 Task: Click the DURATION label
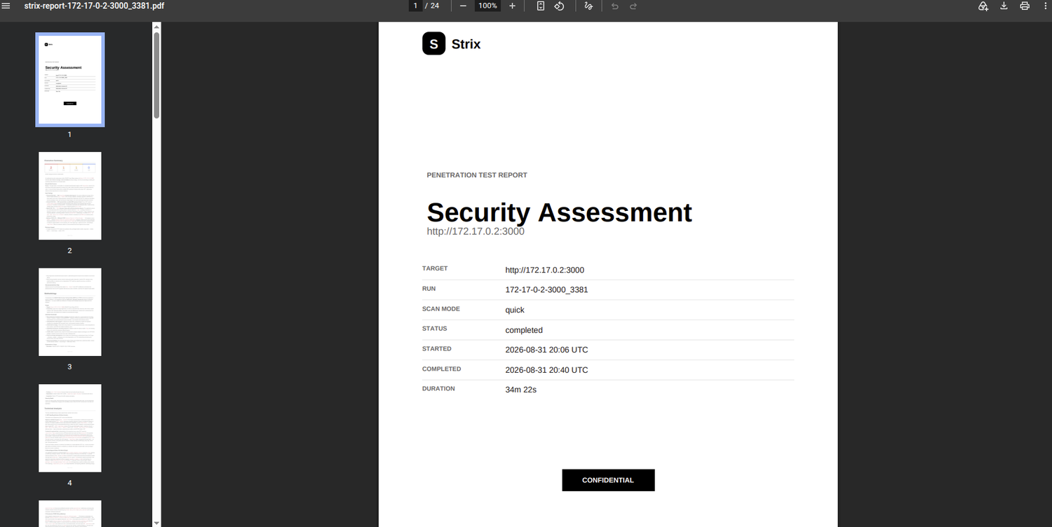coord(439,389)
